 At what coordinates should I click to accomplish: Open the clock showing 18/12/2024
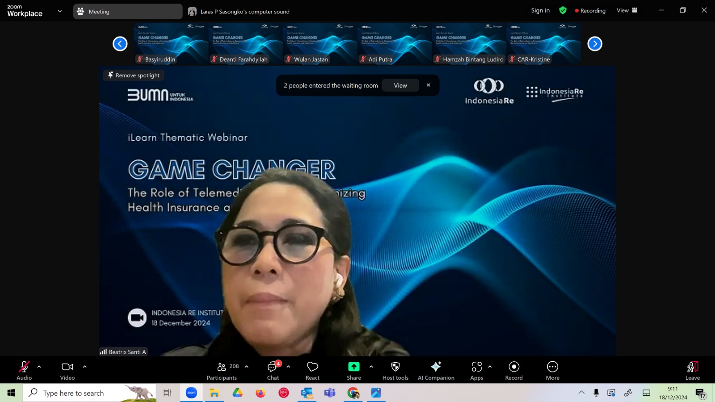(673, 393)
